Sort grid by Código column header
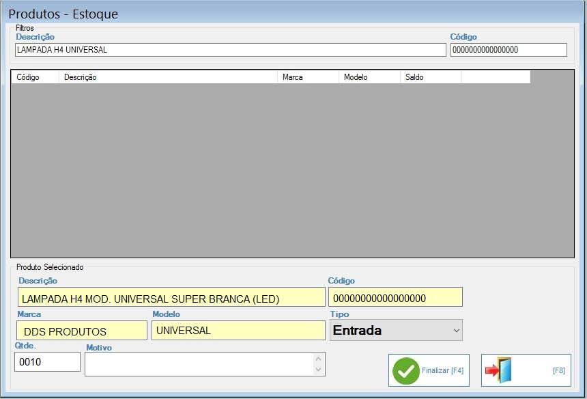Image resolution: width=587 pixels, height=399 pixels. pos(35,77)
